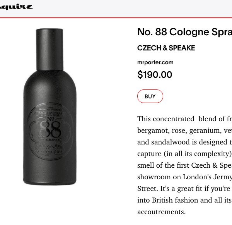
Task: Open the mrporter.com retailer link
Action: (x=155, y=62)
